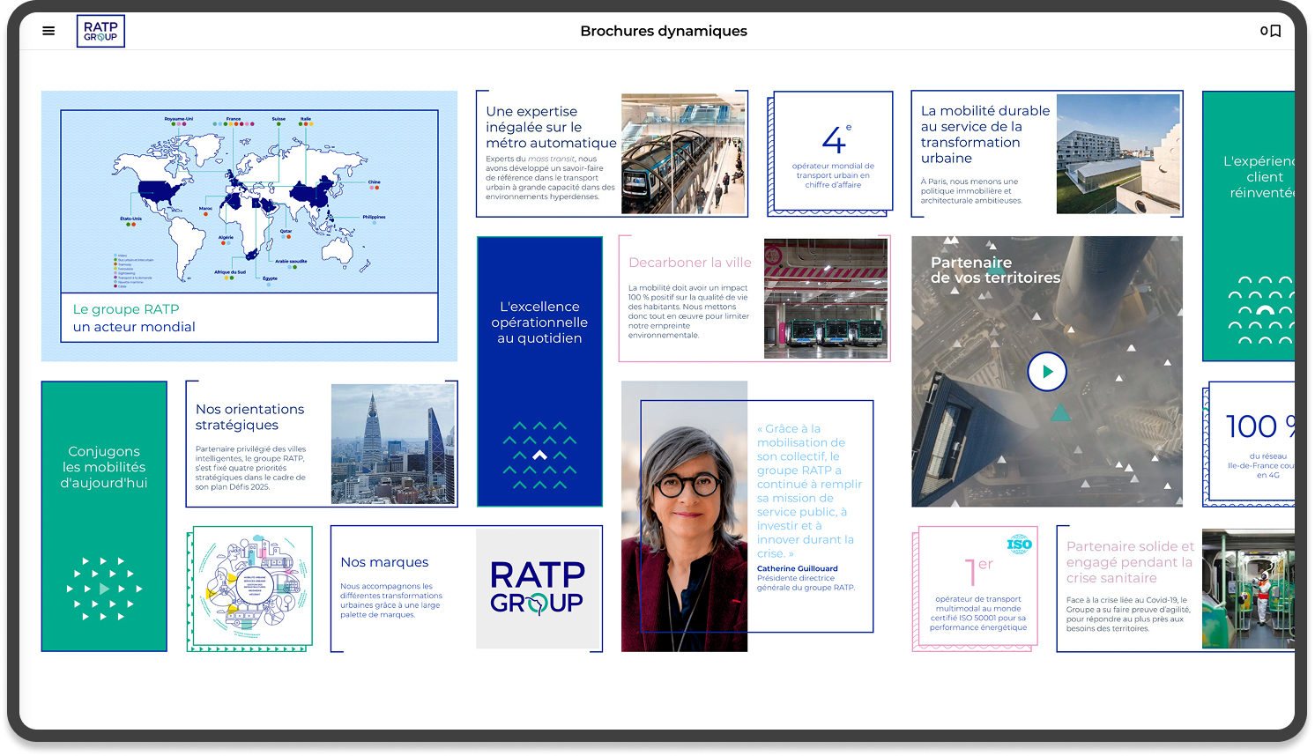The width and height of the screenshot is (1315, 756).
Task: Click the Brochures dynamiques title
Action: pyautogui.click(x=663, y=31)
